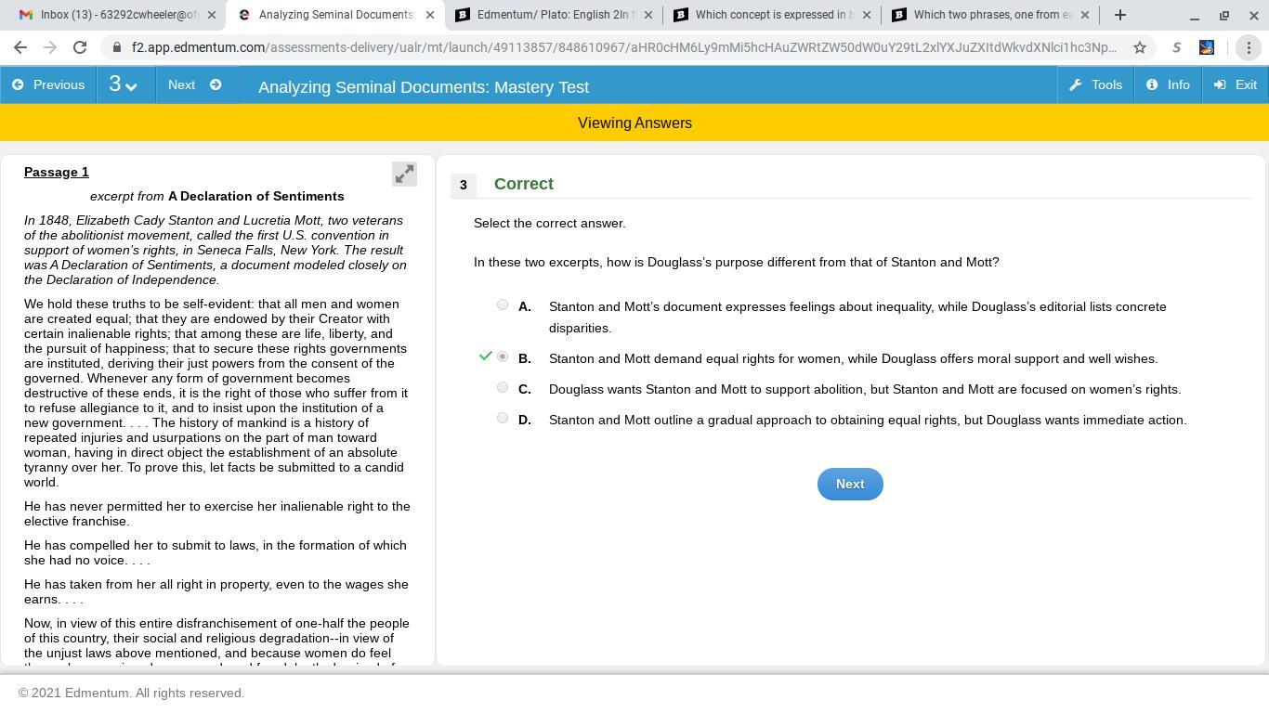1269x713 pixels.
Task: Reload the current page
Action: pyautogui.click(x=80, y=47)
